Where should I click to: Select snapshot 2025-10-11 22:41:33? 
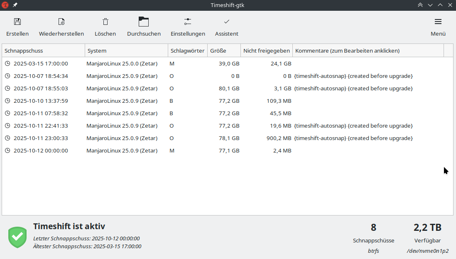coord(41,126)
